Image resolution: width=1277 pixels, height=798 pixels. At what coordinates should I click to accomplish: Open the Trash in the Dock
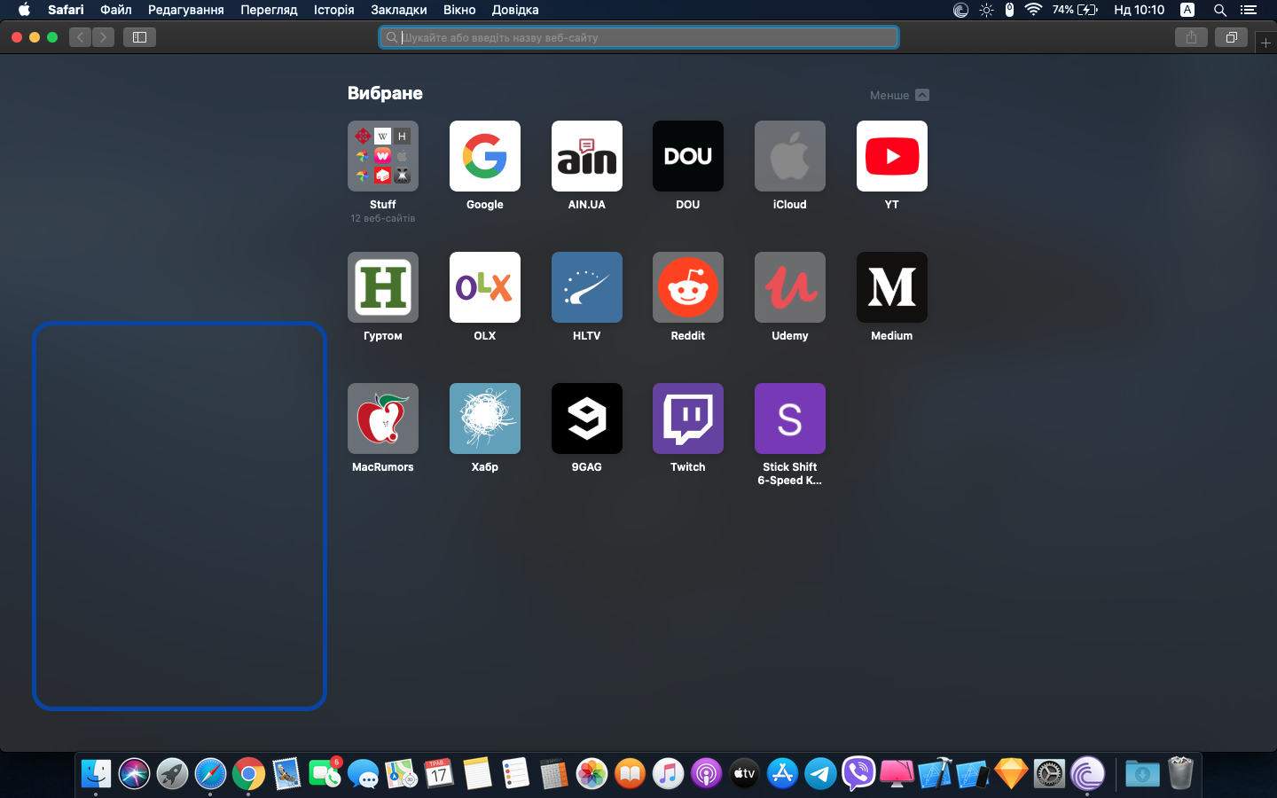[1180, 774]
